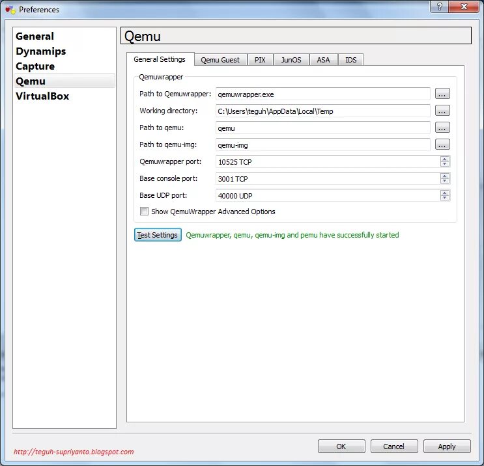Click the Path to qemu-img field
This screenshot has width=484, height=466.
[x=322, y=145]
